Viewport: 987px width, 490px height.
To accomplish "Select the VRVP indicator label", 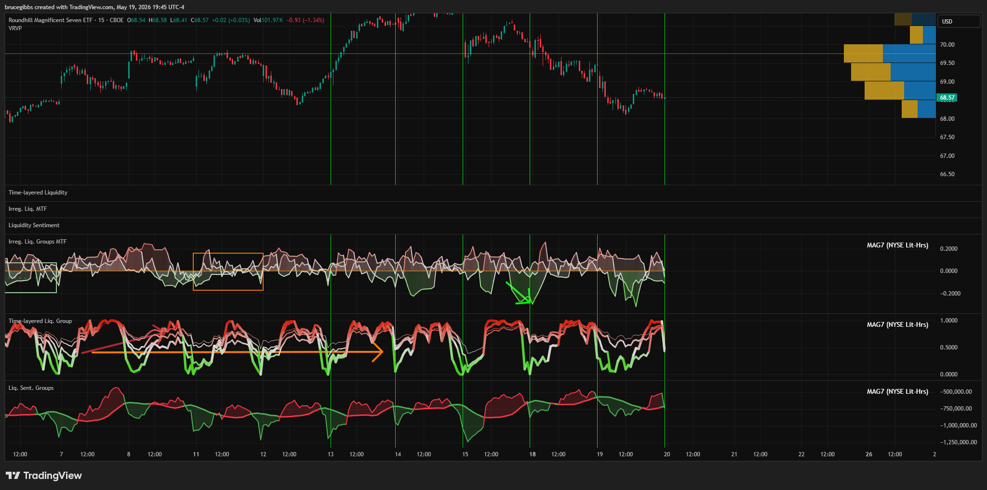I will tap(15, 28).
